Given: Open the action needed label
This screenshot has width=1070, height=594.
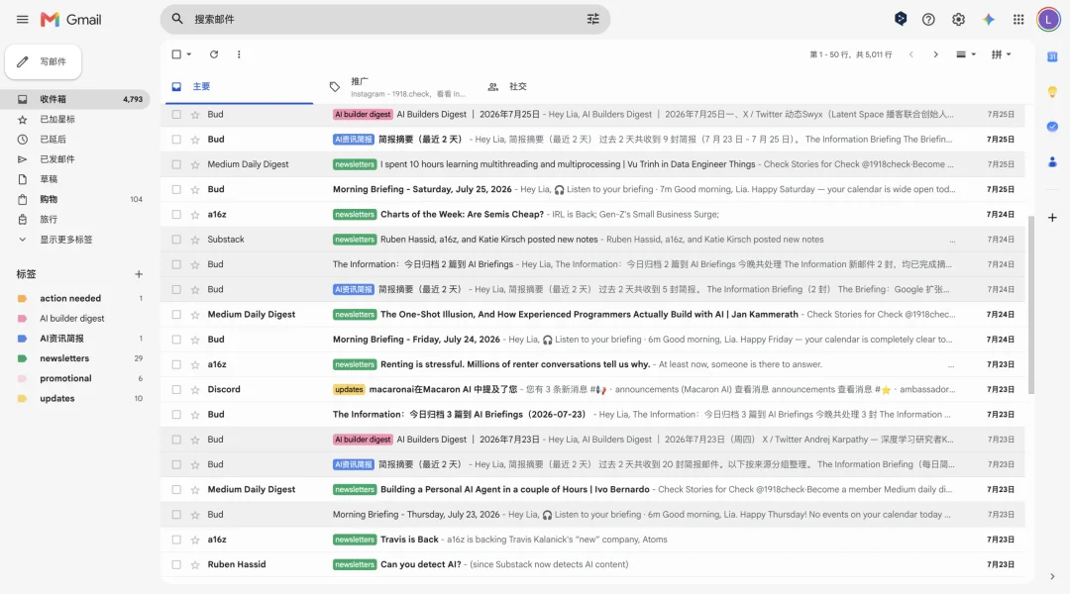Looking at the screenshot, I should 75,298.
